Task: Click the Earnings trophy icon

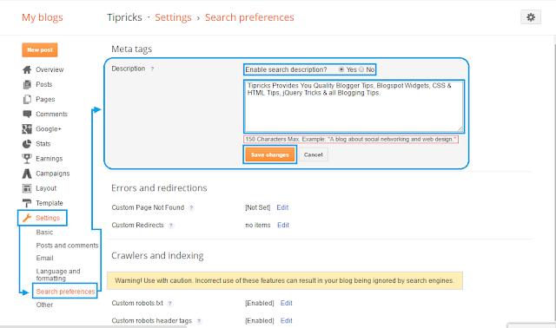Action: tap(27, 159)
